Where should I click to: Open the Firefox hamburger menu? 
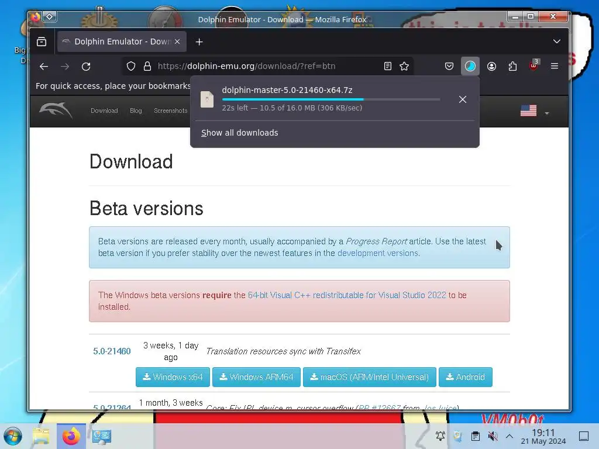(555, 66)
